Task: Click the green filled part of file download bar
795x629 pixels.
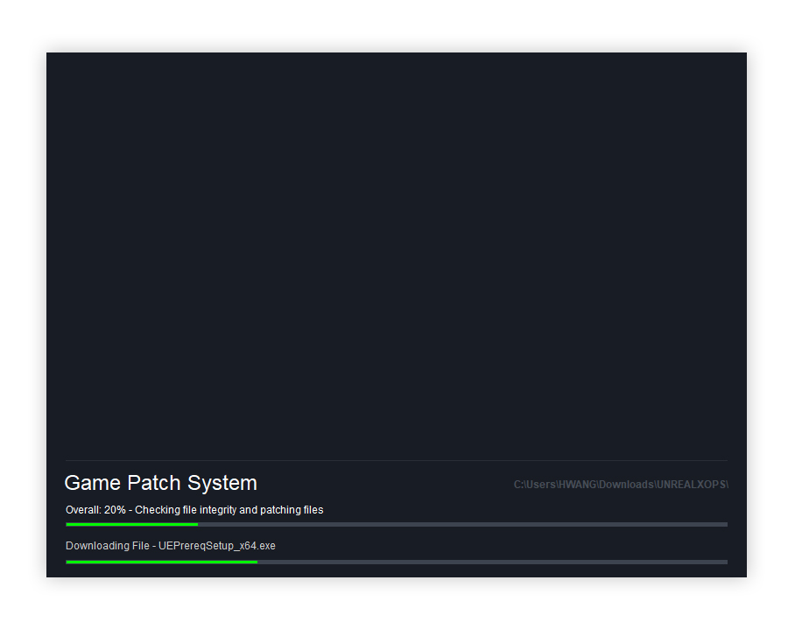Action: coord(161,562)
